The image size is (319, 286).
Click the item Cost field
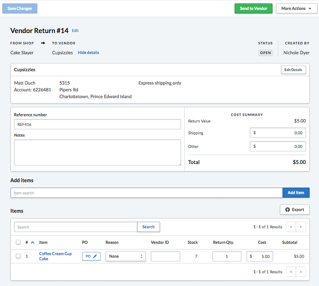coord(260,256)
